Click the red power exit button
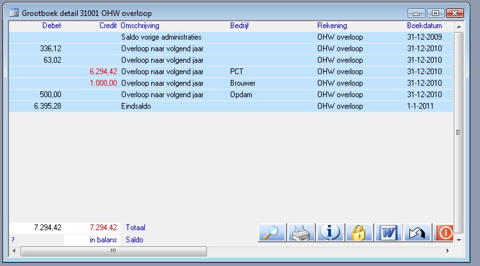 (444, 232)
